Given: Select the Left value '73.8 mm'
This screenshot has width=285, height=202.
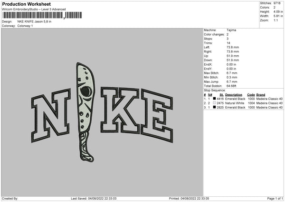Looking at the screenshot, I should (233, 47).
